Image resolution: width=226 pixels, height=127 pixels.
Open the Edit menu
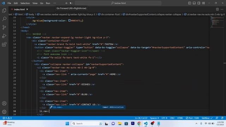tap(16, 3)
